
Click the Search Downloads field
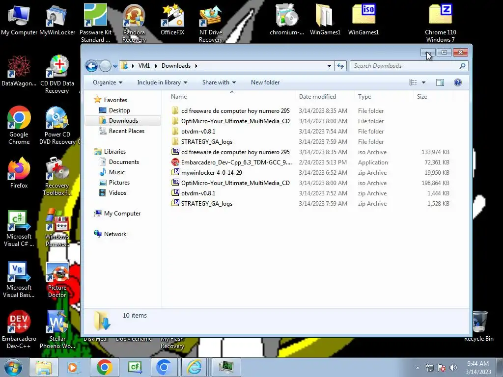tap(409, 66)
